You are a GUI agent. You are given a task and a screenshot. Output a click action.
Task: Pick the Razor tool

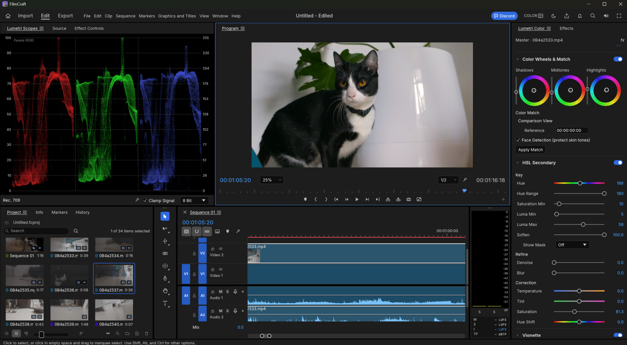pyautogui.click(x=165, y=254)
